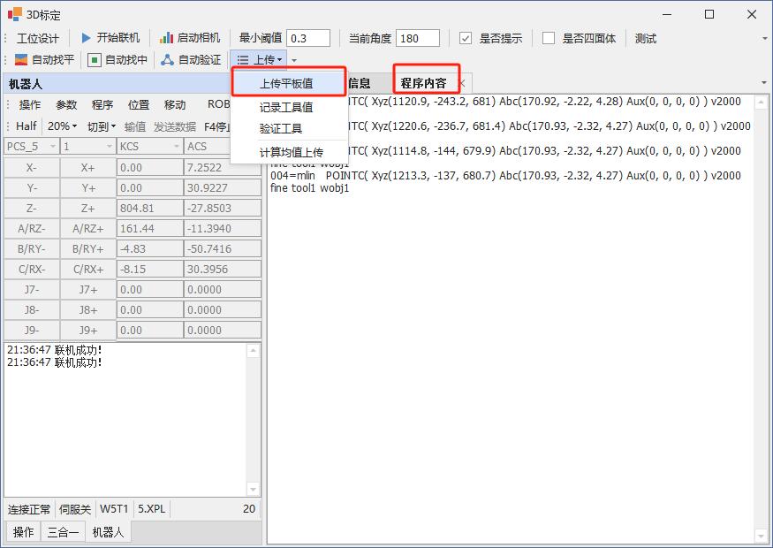Image resolution: width=773 pixels, height=548 pixels.
Task: Click the 最小阈值 input field
Action: [308, 38]
